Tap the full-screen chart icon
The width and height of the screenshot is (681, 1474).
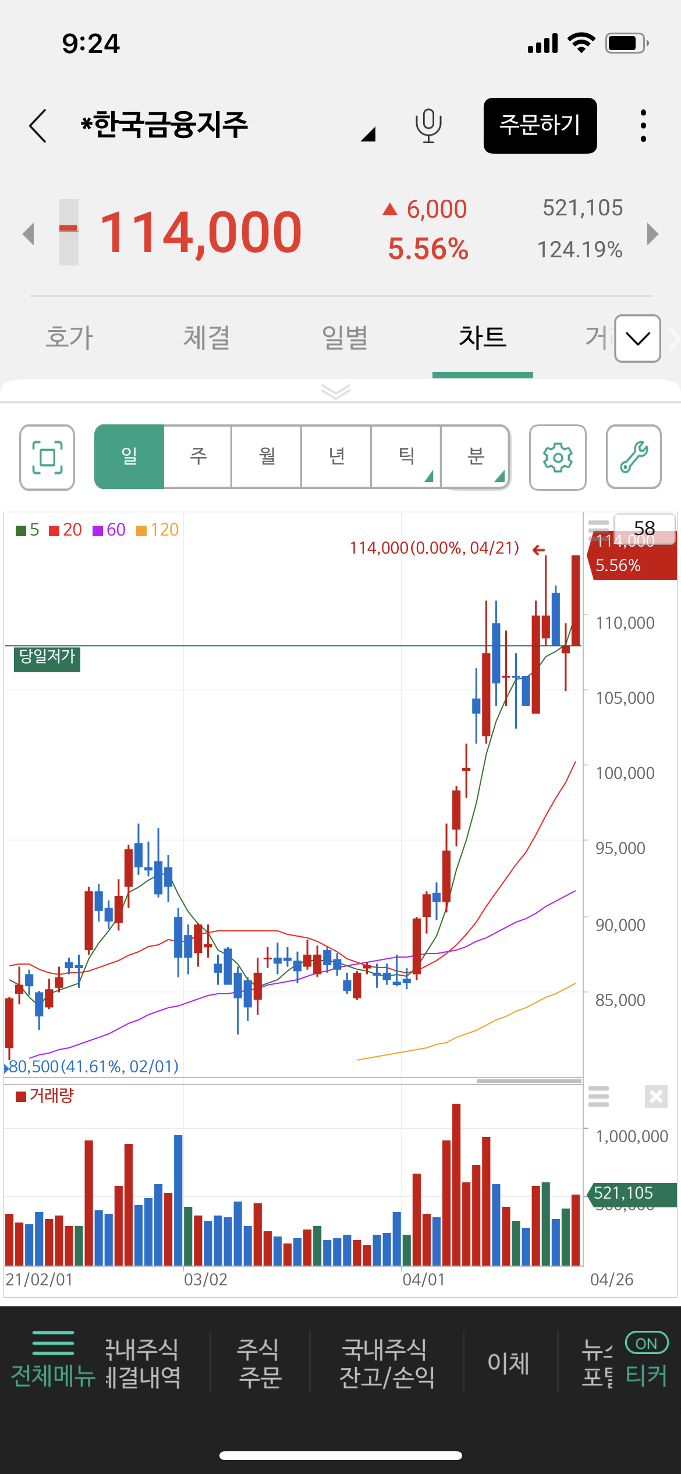tap(47, 458)
